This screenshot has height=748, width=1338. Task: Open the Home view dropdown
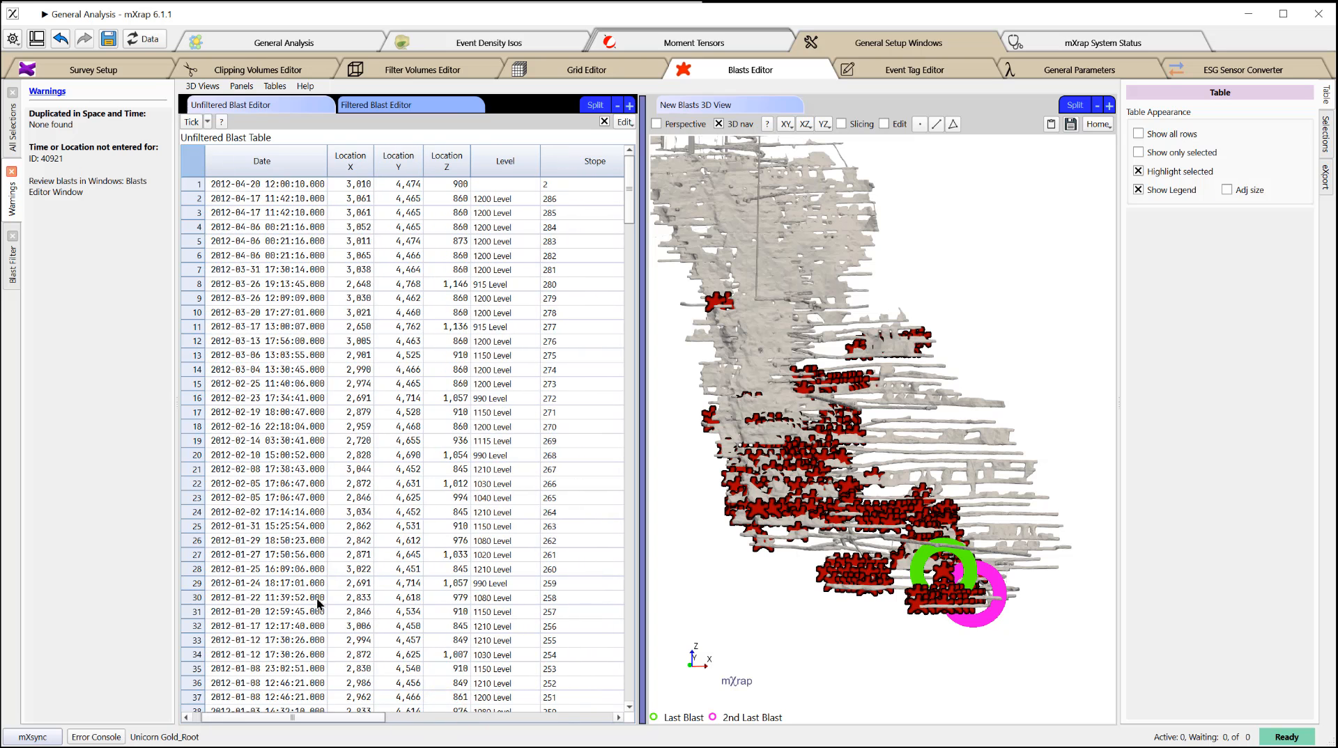click(1099, 124)
